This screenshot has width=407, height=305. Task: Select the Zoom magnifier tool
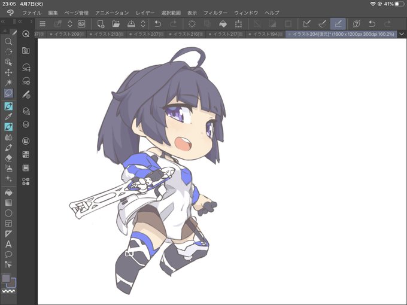pos(8,41)
